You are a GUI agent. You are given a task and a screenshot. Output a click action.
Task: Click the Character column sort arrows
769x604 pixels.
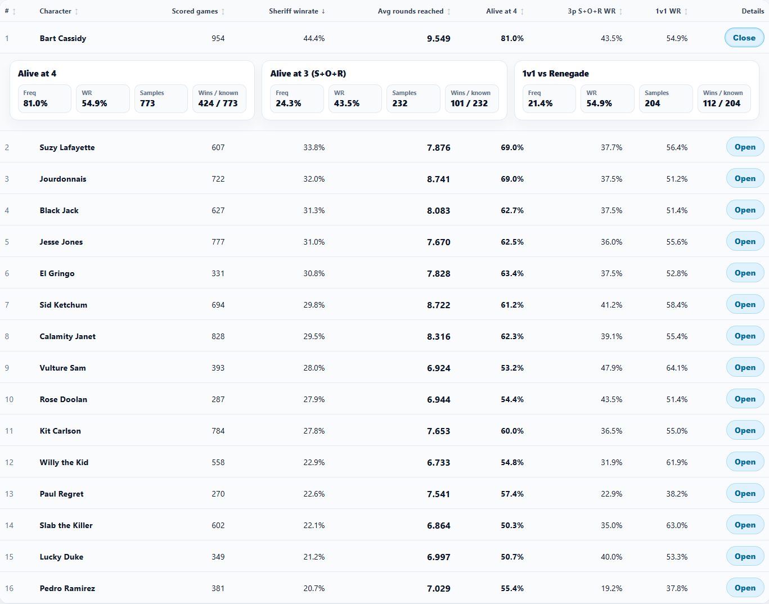click(77, 11)
